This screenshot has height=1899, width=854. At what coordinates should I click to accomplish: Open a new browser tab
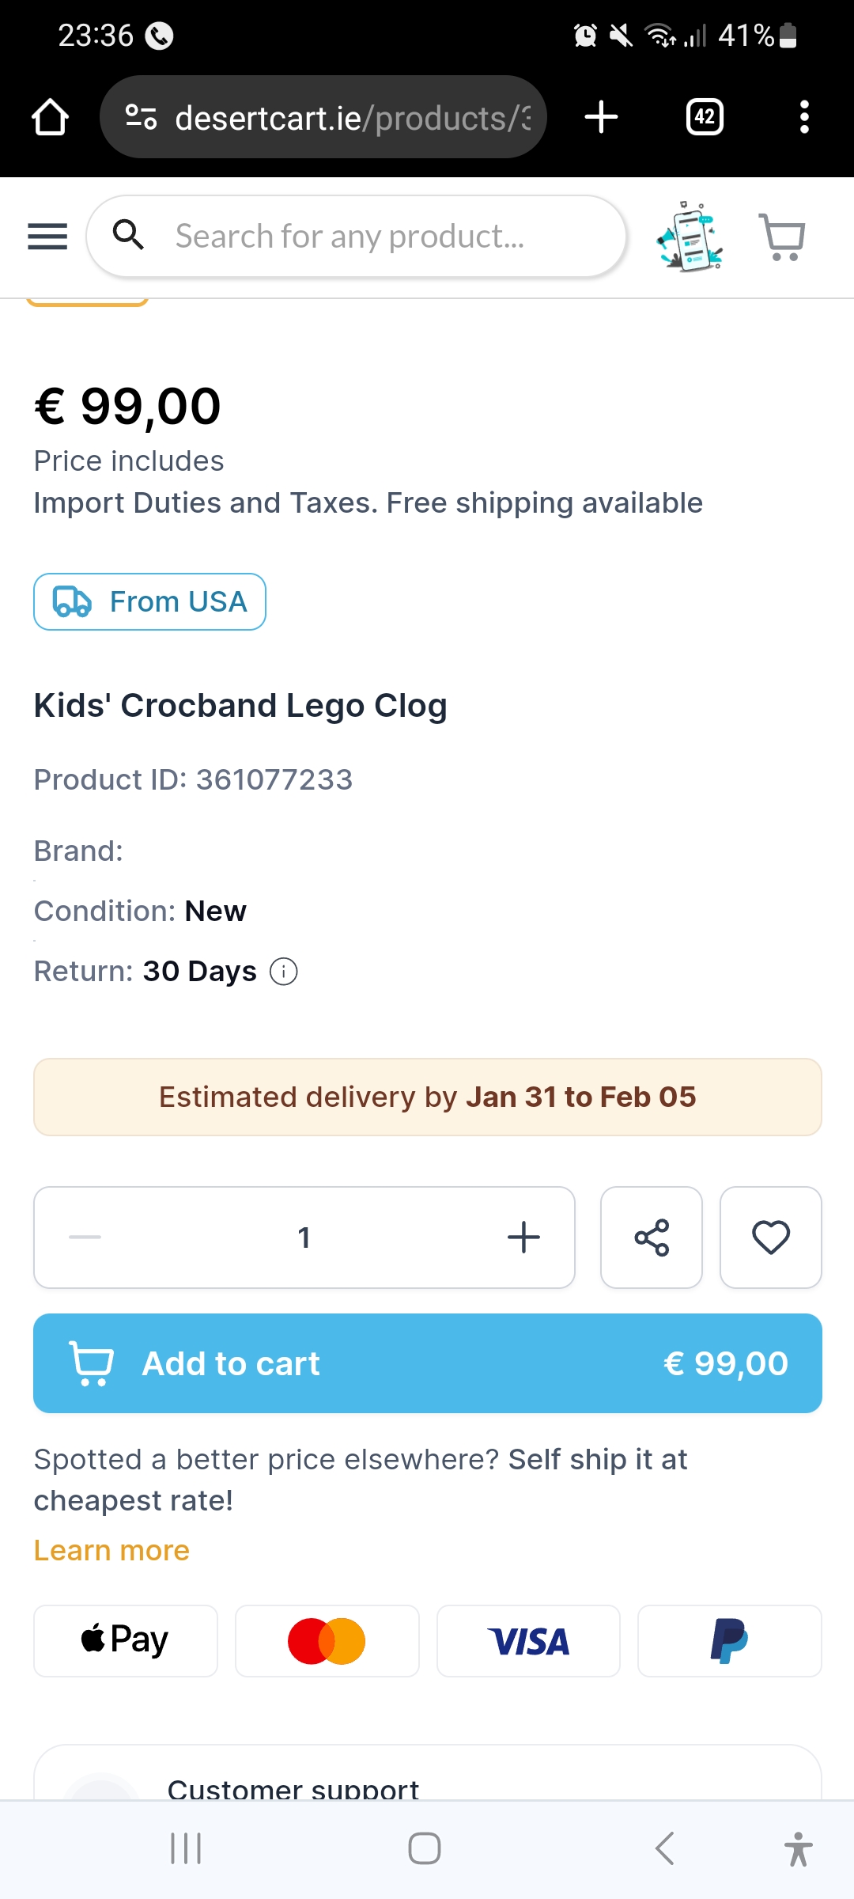tap(601, 117)
